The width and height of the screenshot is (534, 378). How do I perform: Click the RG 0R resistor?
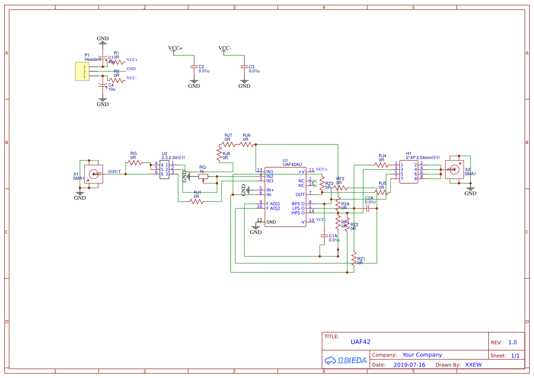(135, 163)
